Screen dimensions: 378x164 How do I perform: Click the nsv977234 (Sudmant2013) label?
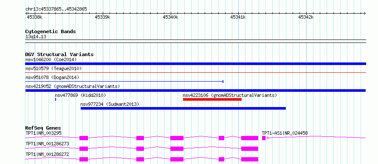click(x=110, y=104)
